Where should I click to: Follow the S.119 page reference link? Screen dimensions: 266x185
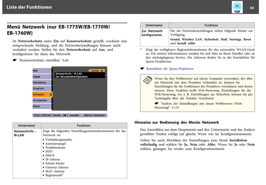click(x=175, y=108)
